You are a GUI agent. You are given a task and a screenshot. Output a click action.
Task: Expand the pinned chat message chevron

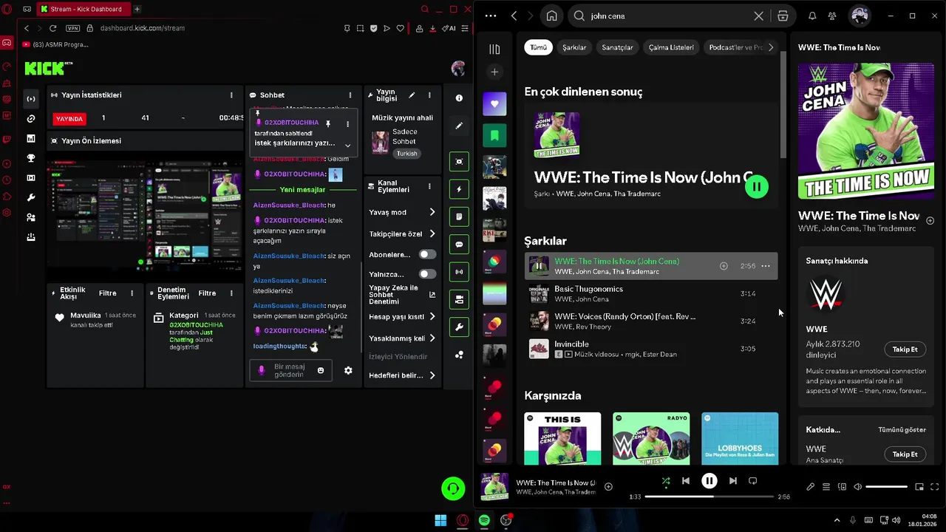click(x=347, y=145)
